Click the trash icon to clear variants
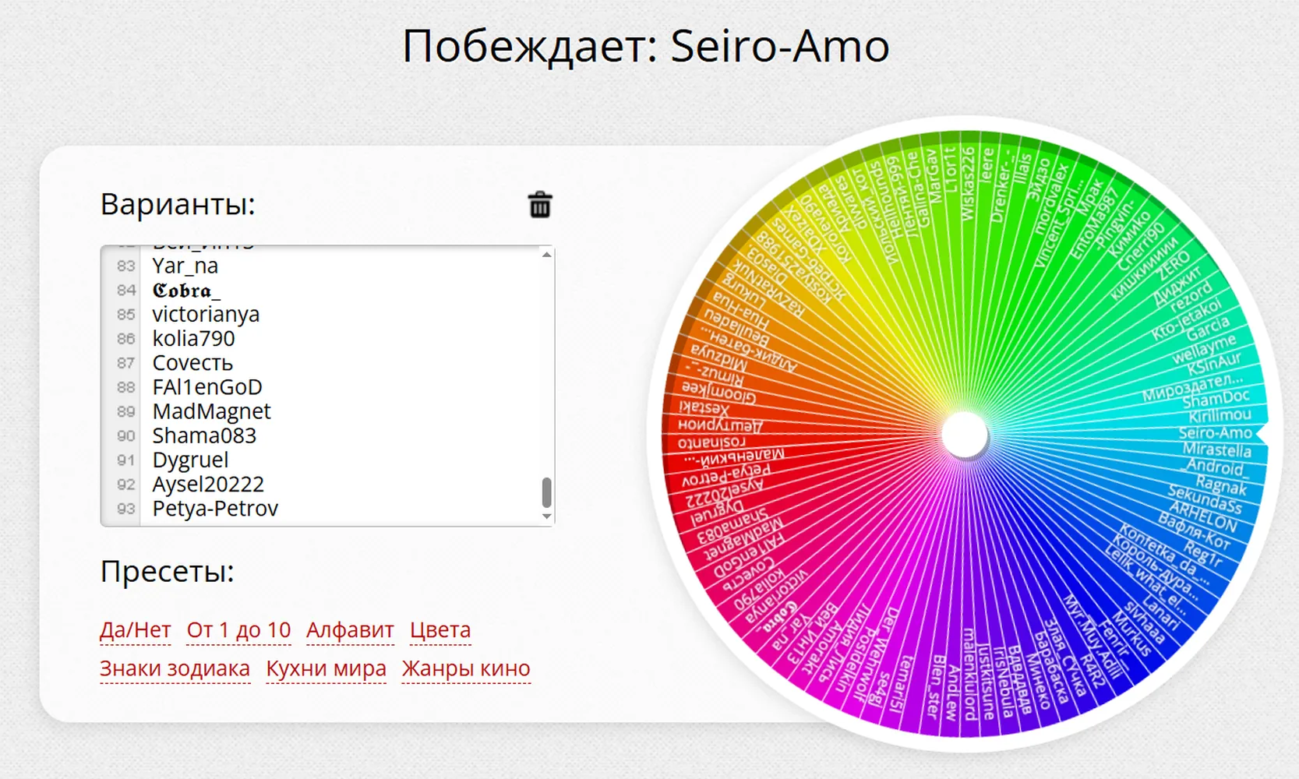 point(540,205)
